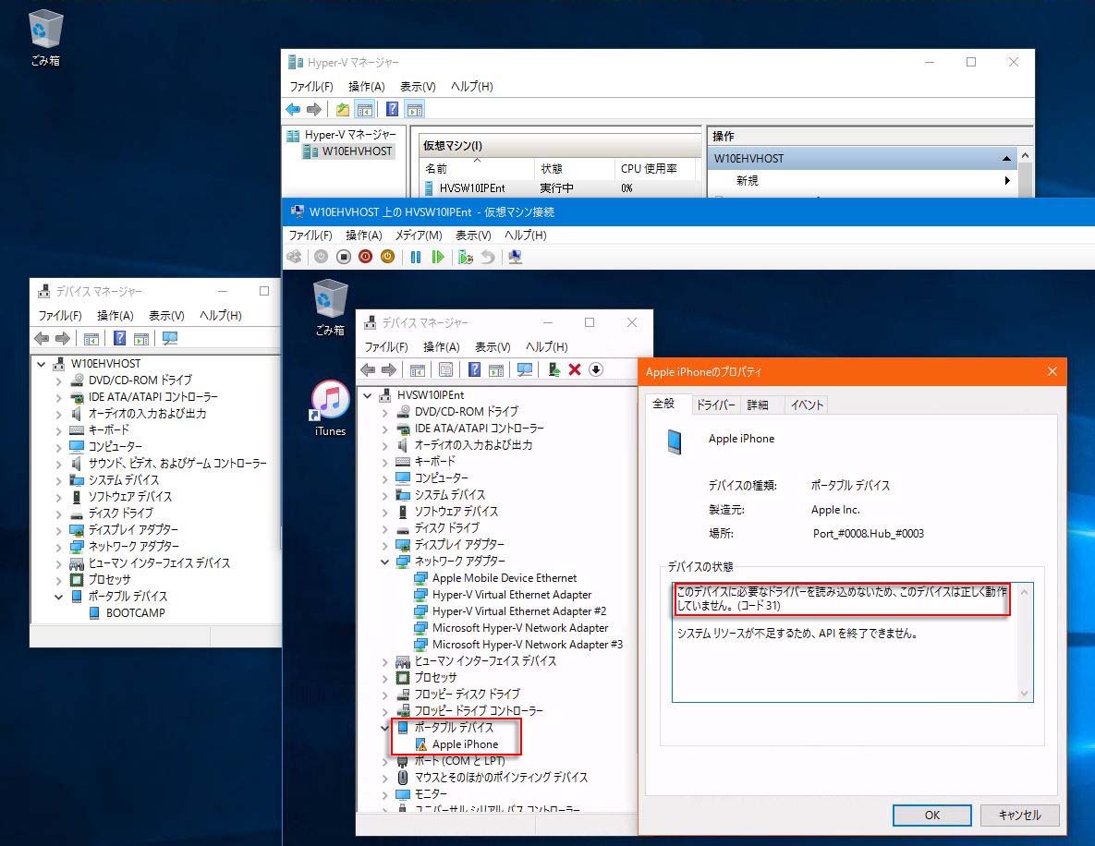Open the 表示(V) menu in the guest Device Manager

(x=493, y=347)
